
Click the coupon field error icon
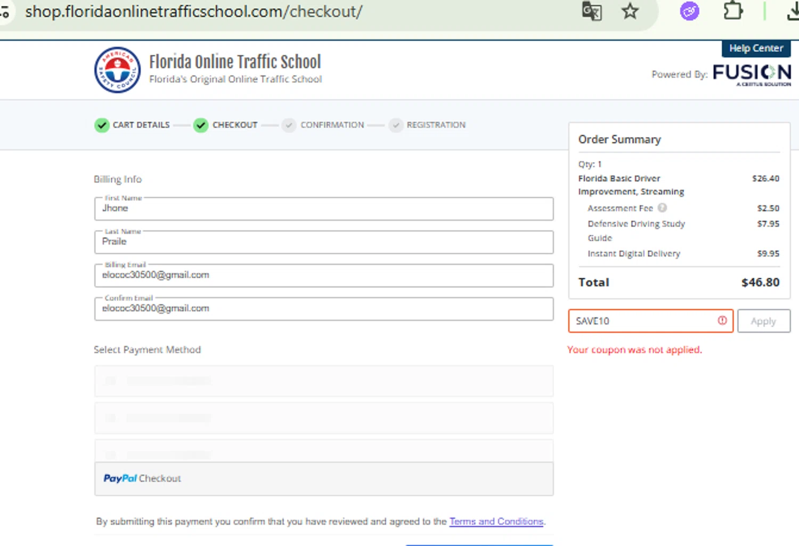pyautogui.click(x=722, y=320)
